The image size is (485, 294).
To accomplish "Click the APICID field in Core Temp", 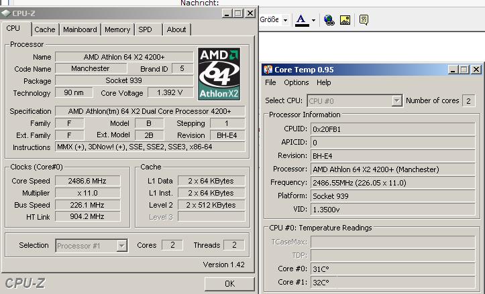I will point(393,143).
